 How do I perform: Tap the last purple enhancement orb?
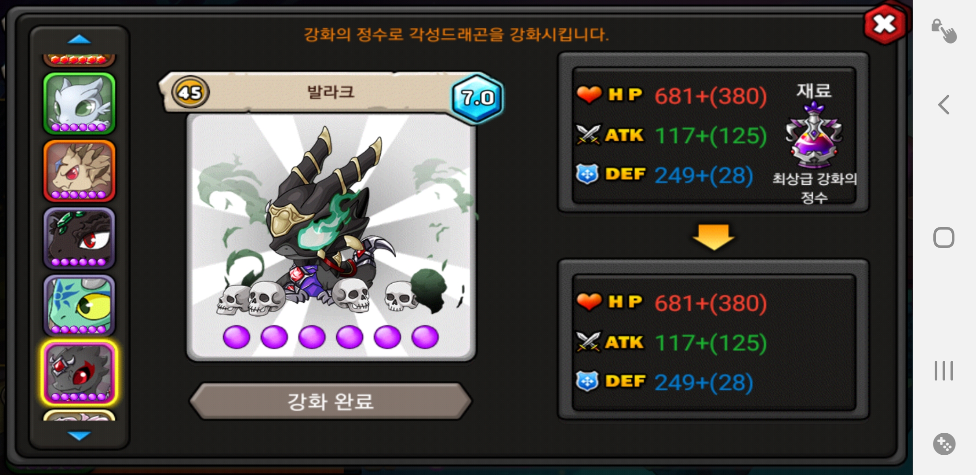pos(425,337)
